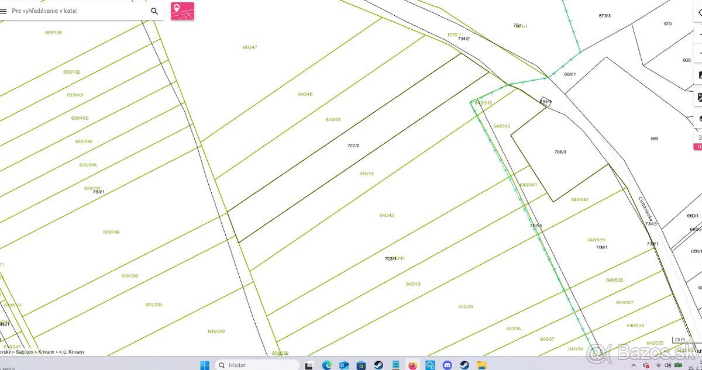Viewport: 702px width, 370px height.
Task: Click the magnifier search icon
Action: (154, 11)
